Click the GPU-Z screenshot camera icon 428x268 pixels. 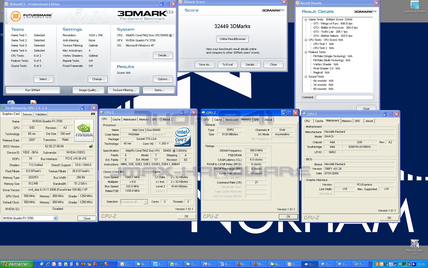tap(93, 114)
